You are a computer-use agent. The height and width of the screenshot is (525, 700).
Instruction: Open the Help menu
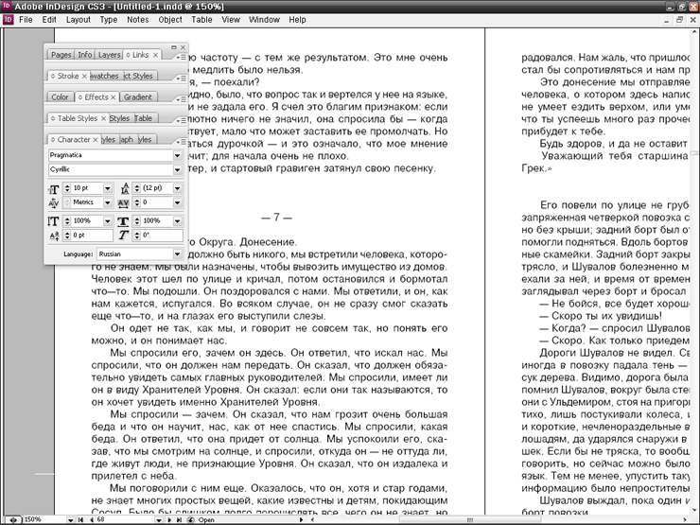(297, 20)
